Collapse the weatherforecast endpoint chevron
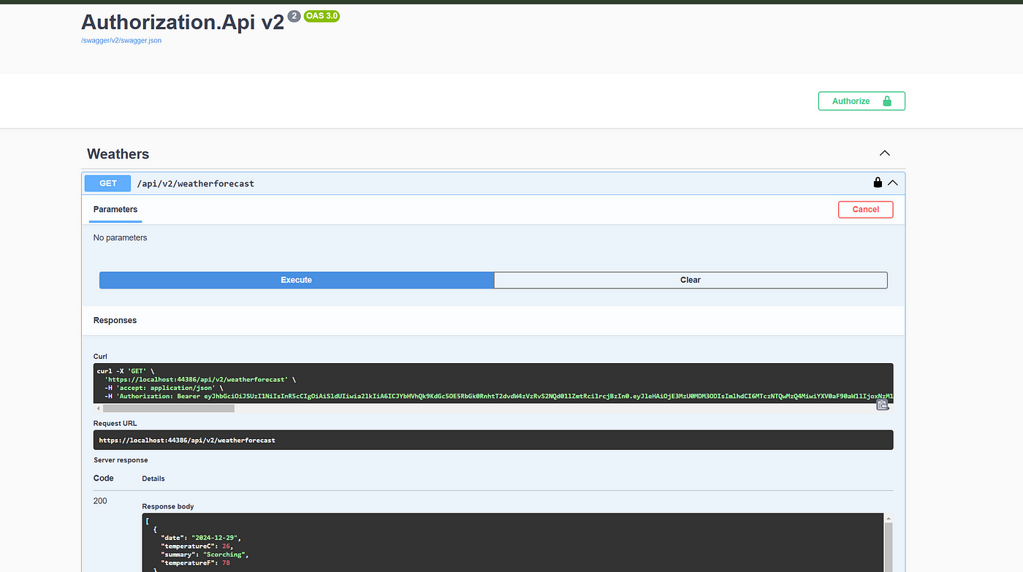The image size is (1023, 572). (x=892, y=183)
